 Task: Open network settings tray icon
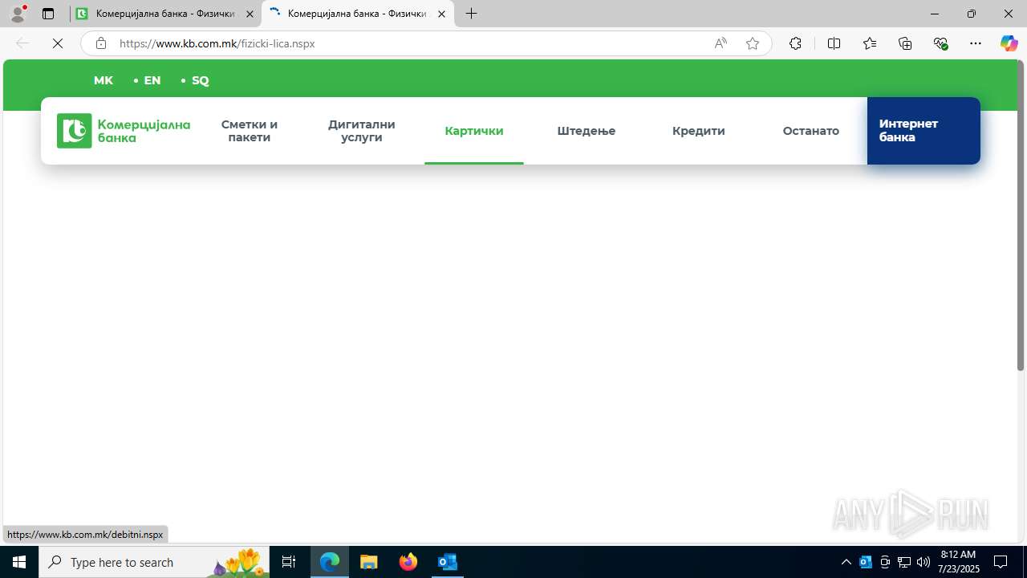click(x=904, y=562)
